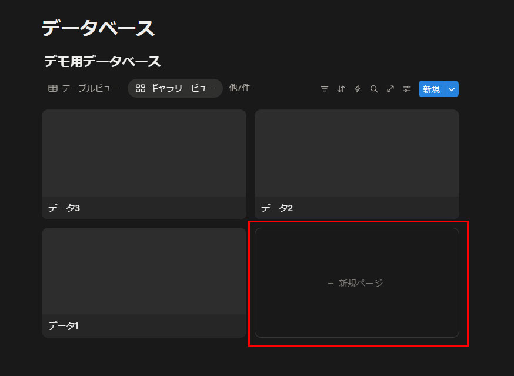The image size is (514, 376).
Task: Expand the 他7件 hidden views list
Action: [239, 88]
